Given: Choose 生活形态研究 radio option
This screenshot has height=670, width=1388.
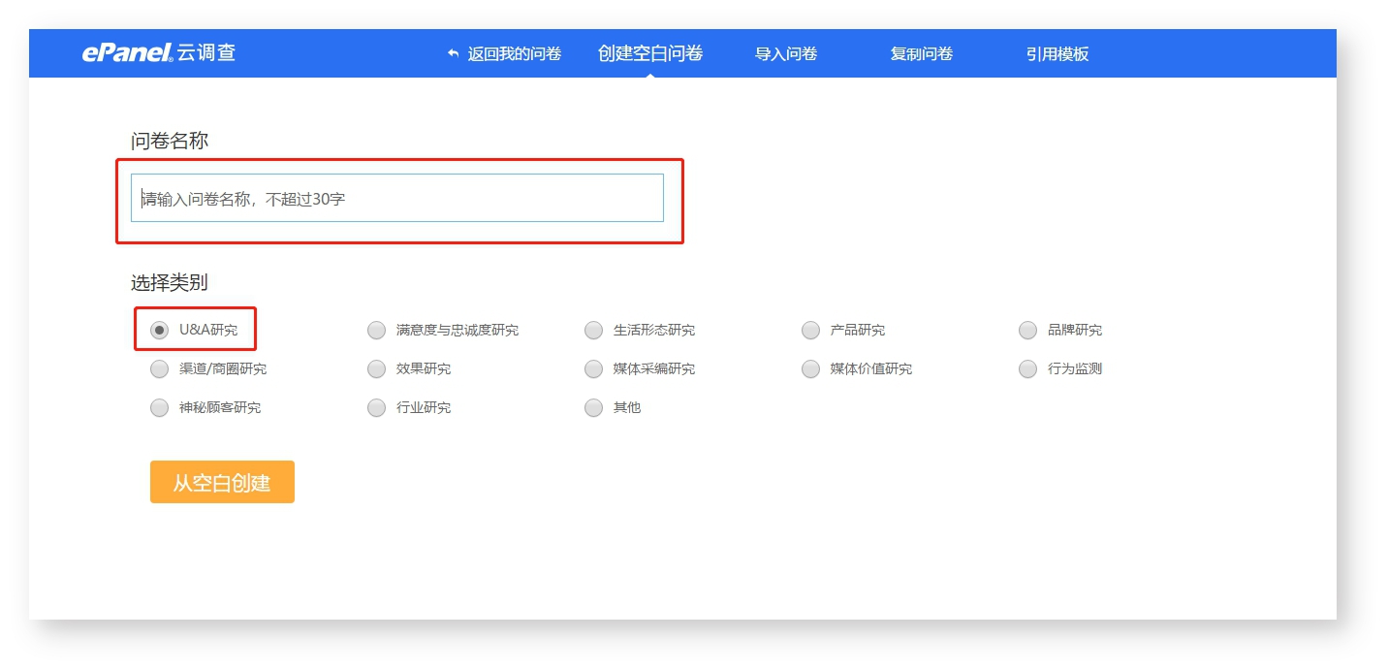Looking at the screenshot, I should coord(593,331).
